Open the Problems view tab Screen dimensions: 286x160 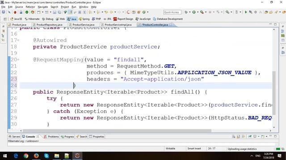(x=51, y=136)
